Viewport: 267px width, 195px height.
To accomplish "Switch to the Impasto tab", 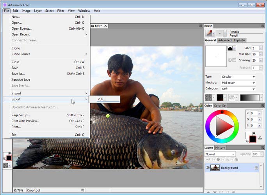I will pyautogui.click(x=239, y=40).
